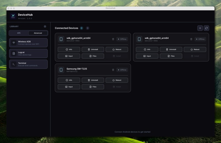Viewport: 221px width, 143px height.
Task: Open library settings gear icon
Action: coord(45,27)
